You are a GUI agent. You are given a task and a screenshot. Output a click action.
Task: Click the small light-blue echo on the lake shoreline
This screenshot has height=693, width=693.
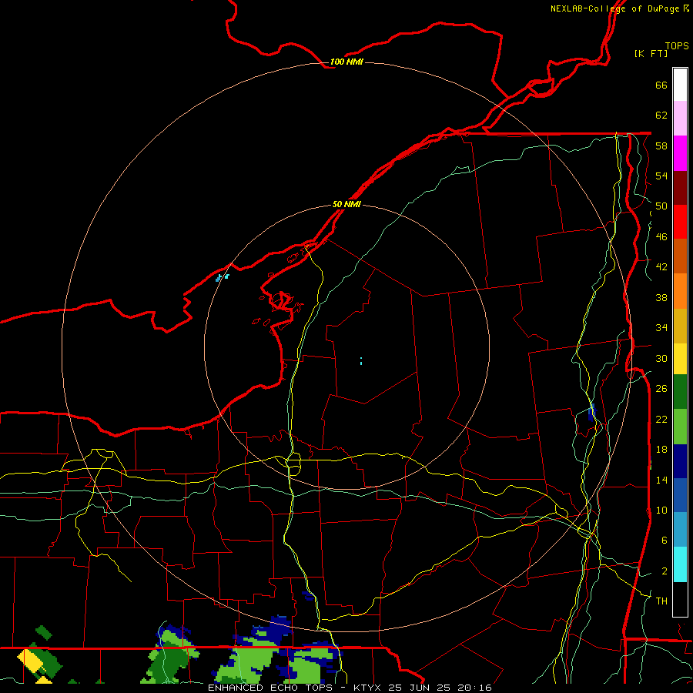coord(223,277)
